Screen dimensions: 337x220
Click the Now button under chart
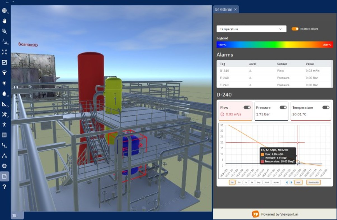click(x=298, y=182)
